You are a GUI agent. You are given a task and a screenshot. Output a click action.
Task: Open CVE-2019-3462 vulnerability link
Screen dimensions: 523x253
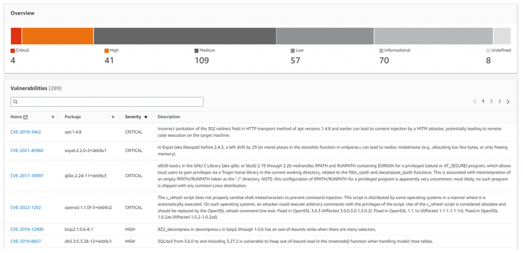[x=26, y=132]
